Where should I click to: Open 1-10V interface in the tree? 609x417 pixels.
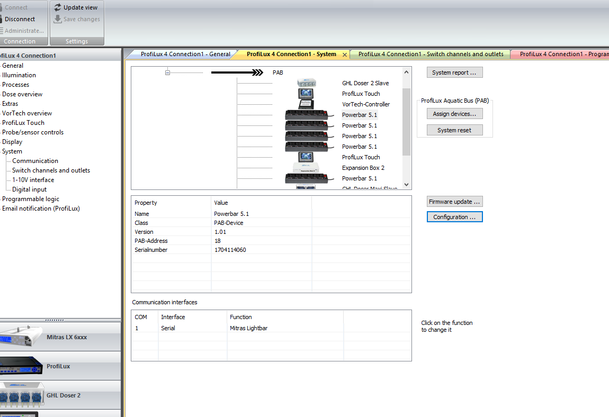33,180
